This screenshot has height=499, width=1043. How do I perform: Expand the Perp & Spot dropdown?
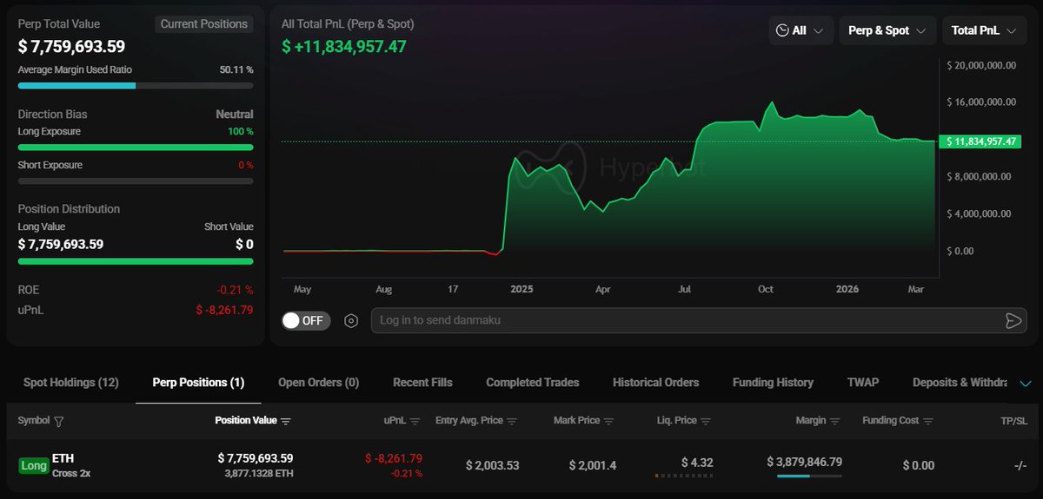(x=887, y=30)
